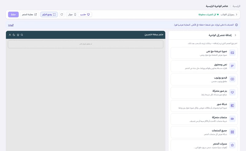Click the refresh preview icon
This screenshot has width=246, height=151.
pos(62,14)
